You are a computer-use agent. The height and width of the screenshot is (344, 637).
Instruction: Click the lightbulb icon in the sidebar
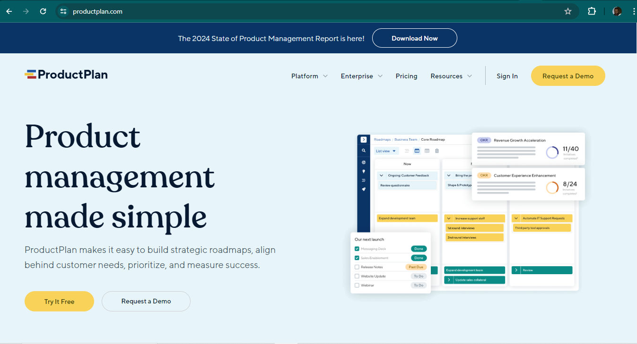[363, 172]
